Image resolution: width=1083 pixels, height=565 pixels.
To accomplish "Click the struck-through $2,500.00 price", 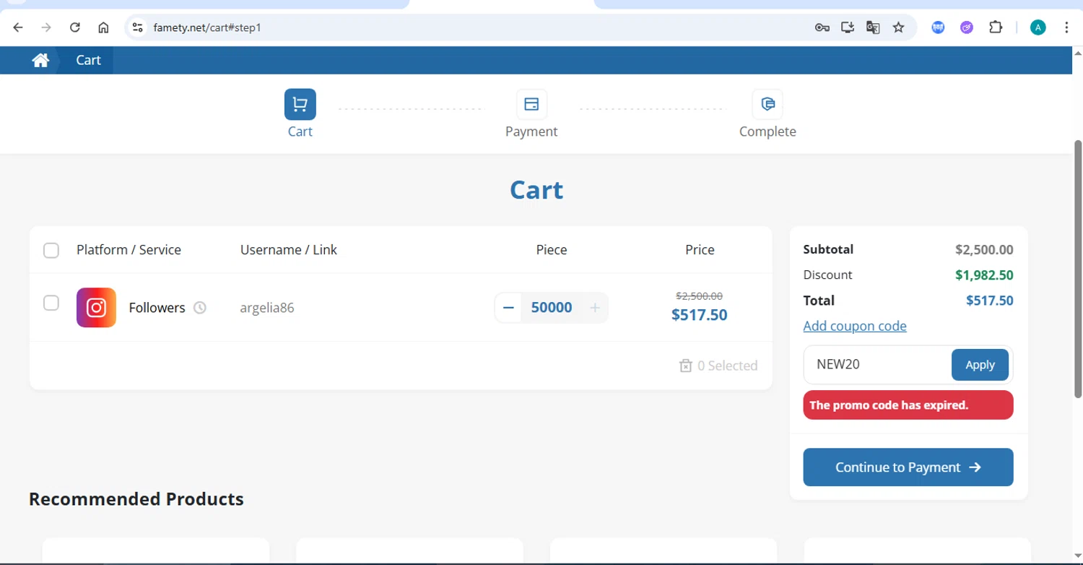I will click(x=700, y=296).
